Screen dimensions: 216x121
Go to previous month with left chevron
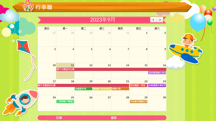(x=153, y=20)
